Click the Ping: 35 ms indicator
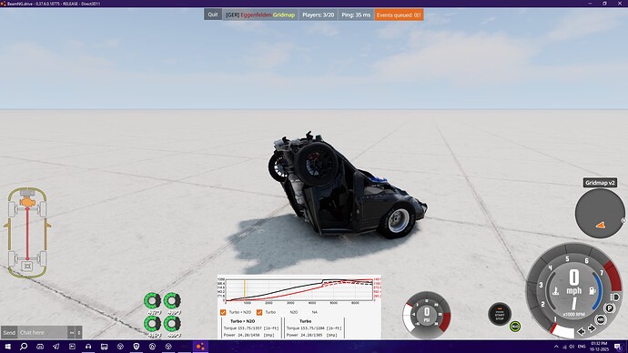The image size is (628, 353). 356,15
